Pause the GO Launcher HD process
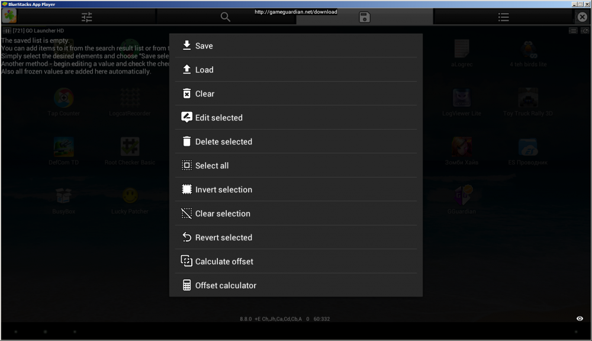This screenshot has height=341, width=592. [x=8, y=30]
